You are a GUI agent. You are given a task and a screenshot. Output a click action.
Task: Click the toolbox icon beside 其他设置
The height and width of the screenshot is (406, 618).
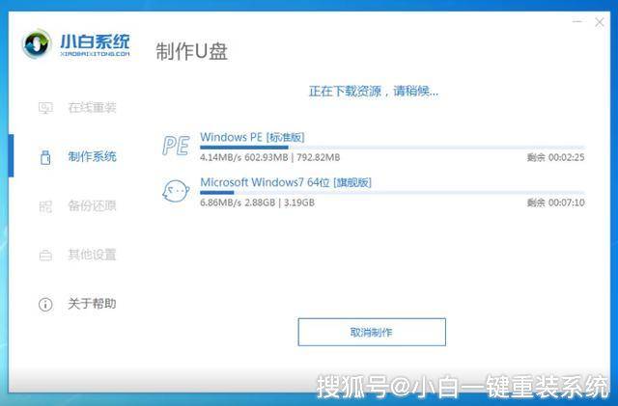45,256
